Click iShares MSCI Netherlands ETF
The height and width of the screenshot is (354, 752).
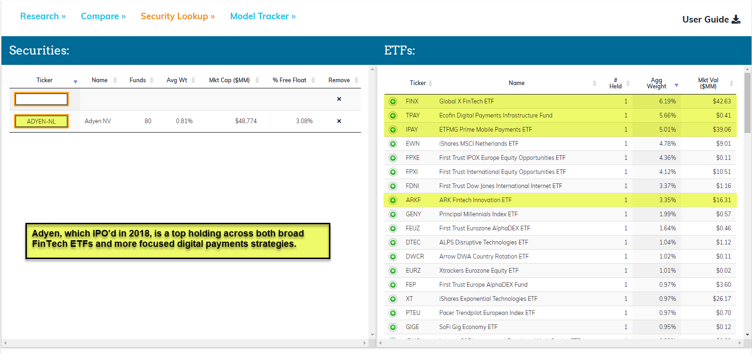(479, 144)
